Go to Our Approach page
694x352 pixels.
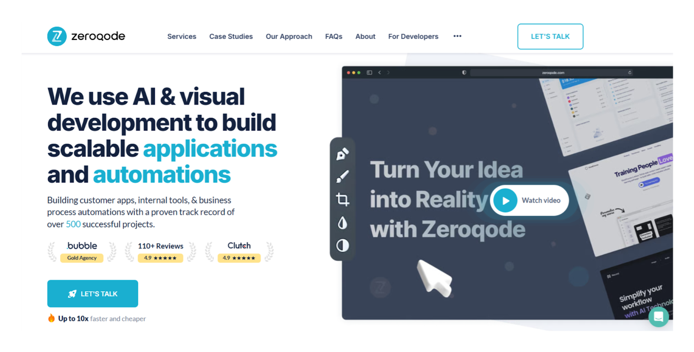point(289,36)
